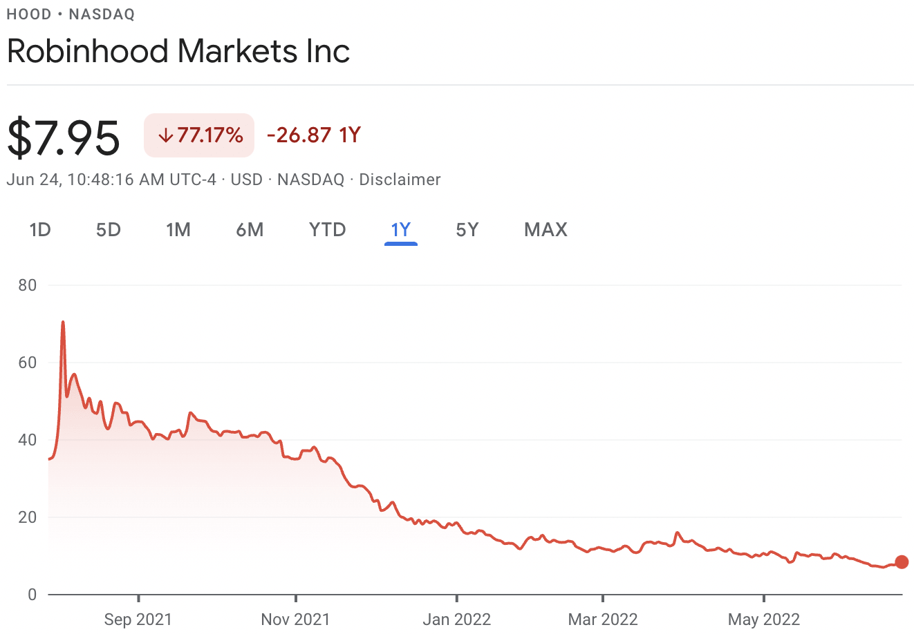Switch to the 5D time range tab
The height and width of the screenshot is (634, 914).
(108, 229)
